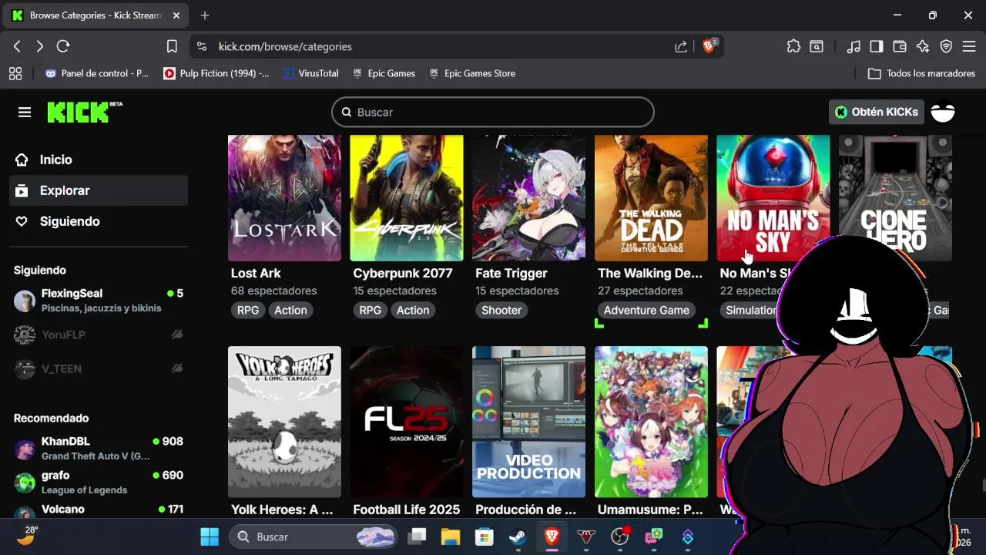
Task: Open the Leo AI sparkle icon
Action: coord(923,46)
